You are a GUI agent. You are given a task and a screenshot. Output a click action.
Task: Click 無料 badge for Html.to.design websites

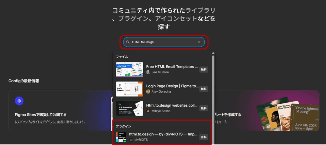point(204,108)
